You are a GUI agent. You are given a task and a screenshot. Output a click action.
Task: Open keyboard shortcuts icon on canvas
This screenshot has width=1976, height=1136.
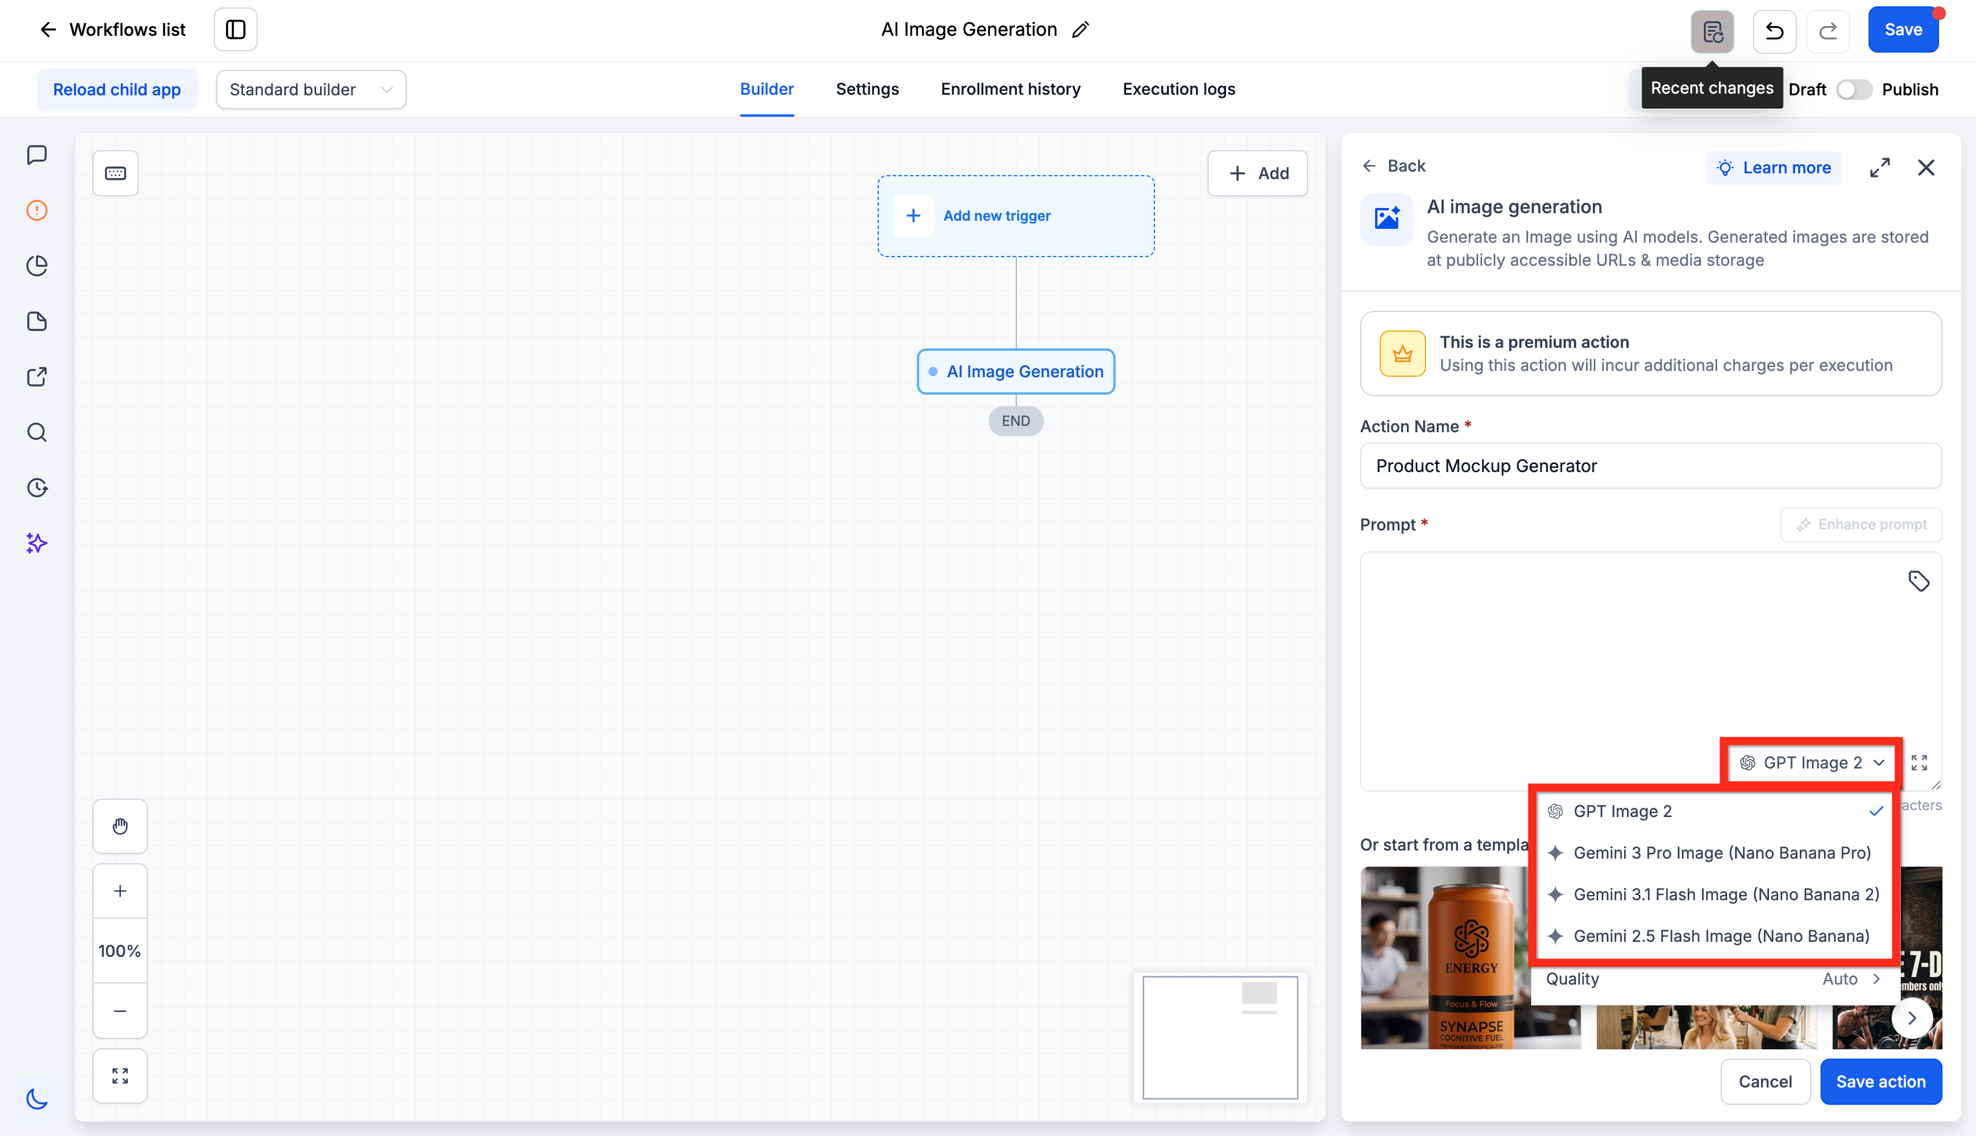coord(116,173)
